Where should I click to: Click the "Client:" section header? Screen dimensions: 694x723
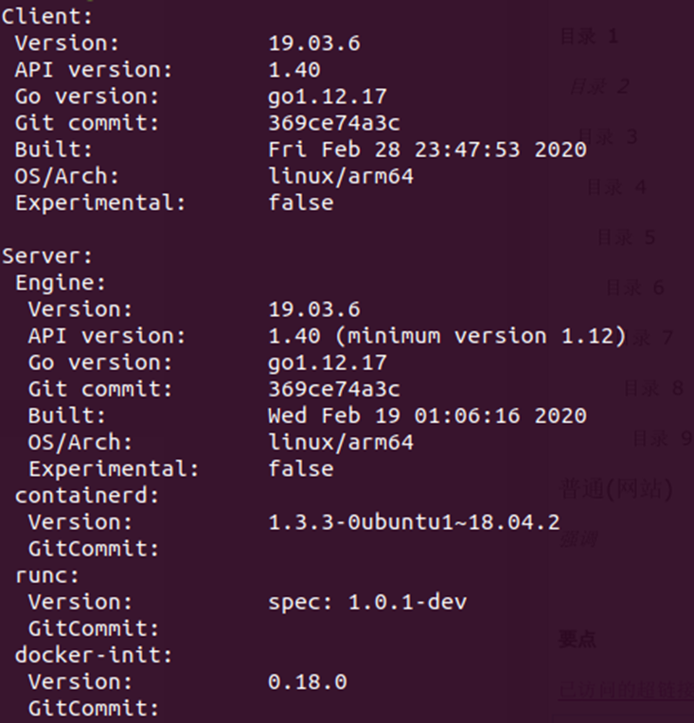pyautogui.click(x=47, y=17)
